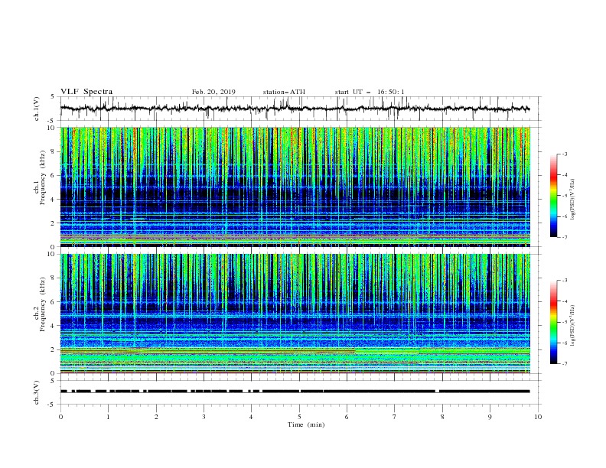Click the ch.1 spectrogram panel
Viewport: 606px width, 468px height.
pos(295,187)
